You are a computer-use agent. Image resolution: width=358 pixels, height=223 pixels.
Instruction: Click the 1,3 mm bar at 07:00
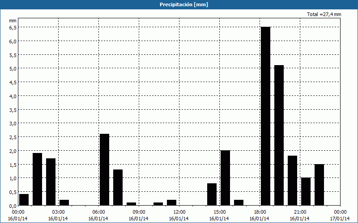118,187
